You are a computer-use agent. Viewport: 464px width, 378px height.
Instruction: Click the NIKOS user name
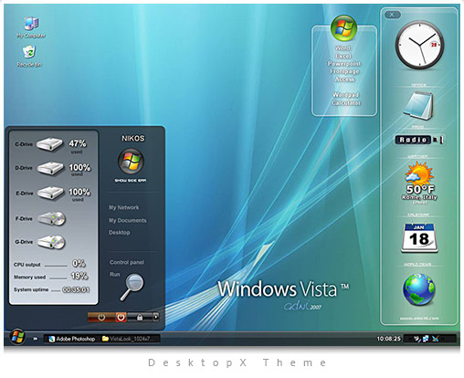point(133,139)
